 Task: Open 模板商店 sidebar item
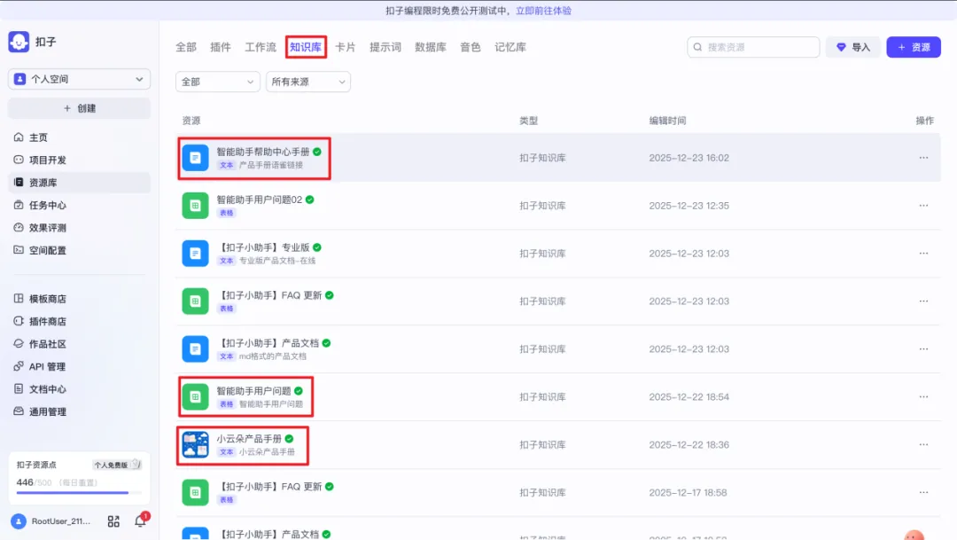pyautogui.click(x=80, y=299)
